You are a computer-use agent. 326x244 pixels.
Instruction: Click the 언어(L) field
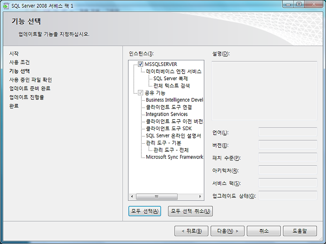click(288, 132)
